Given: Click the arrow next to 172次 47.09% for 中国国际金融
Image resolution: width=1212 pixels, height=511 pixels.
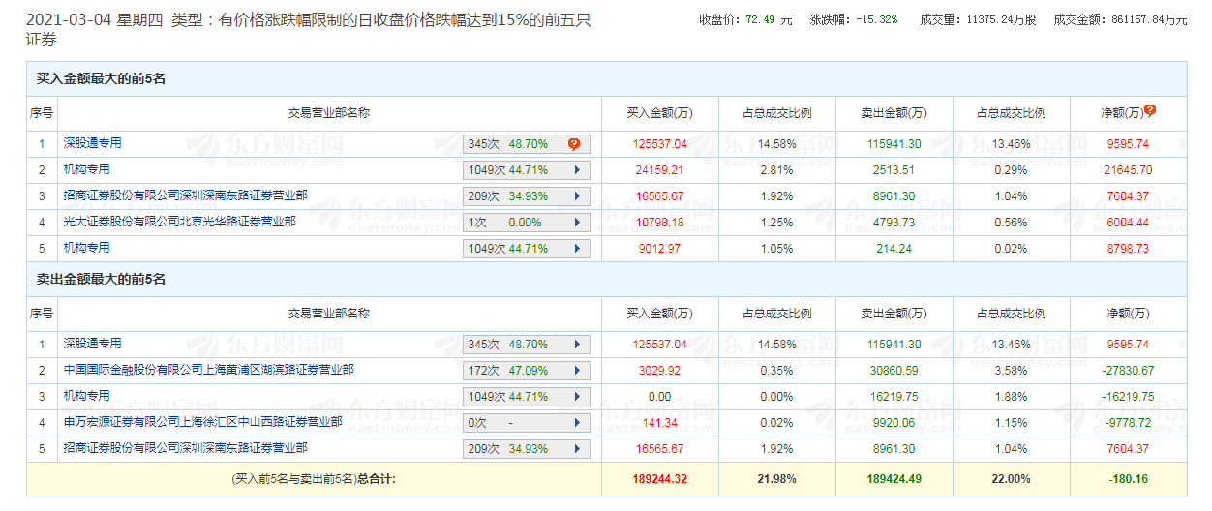Looking at the screenshot, I should tap(578, 371).
